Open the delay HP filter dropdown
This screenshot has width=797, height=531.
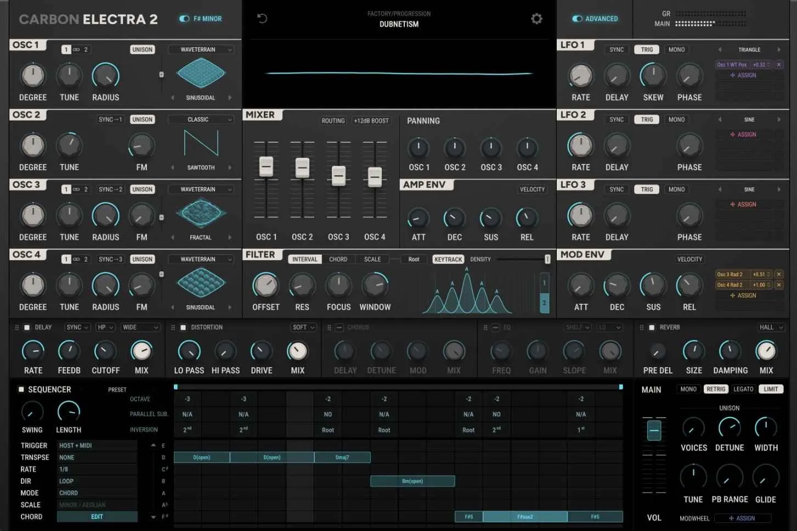pos(105,328)
